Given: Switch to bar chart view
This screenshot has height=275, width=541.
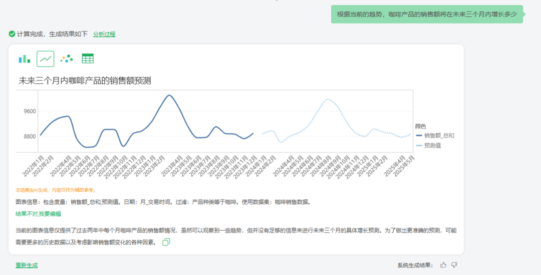Looking at the screenshot, I should pyautogui.click(x=25, y=59).
